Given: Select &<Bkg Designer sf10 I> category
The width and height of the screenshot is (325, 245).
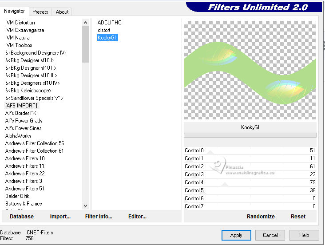Looking at the screenshot, I should pos(30,60).
